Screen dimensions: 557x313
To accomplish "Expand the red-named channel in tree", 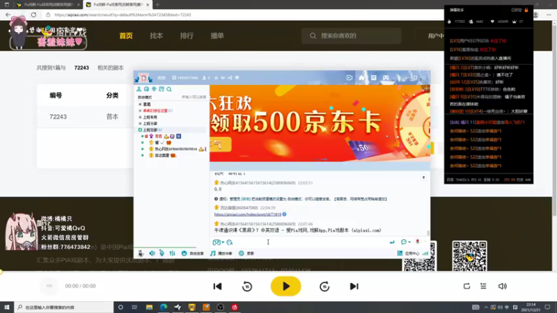I will coord(140,111).
